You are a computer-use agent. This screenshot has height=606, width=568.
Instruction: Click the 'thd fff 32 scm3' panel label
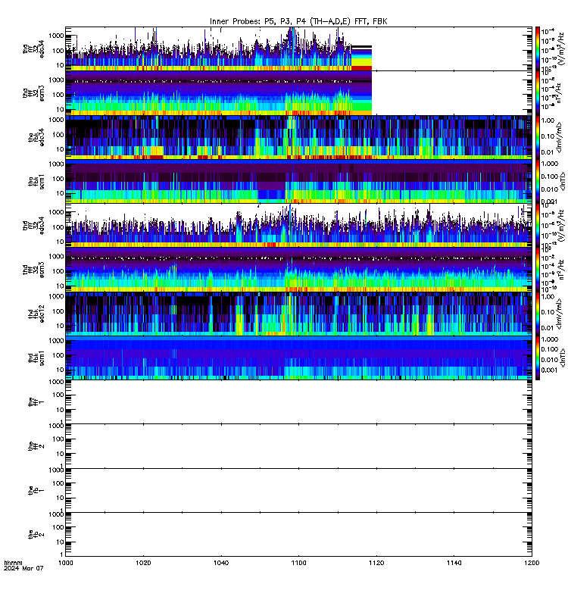coord(33,270)
